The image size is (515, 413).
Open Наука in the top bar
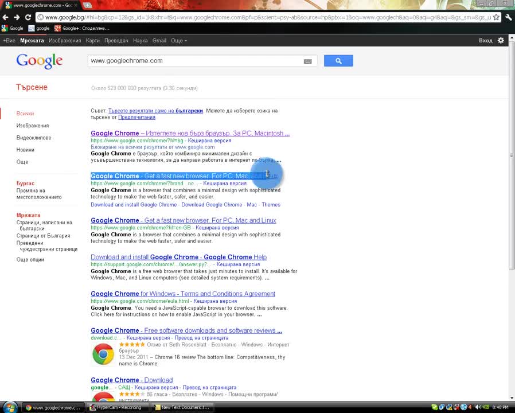point(141,40)
